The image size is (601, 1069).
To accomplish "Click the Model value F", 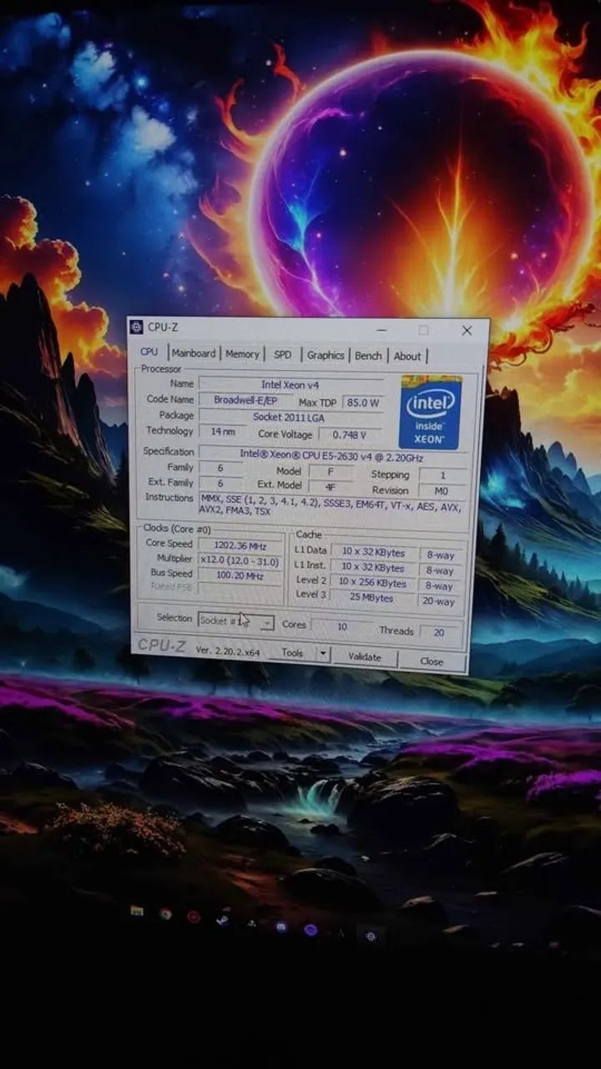I will [330, 472].
